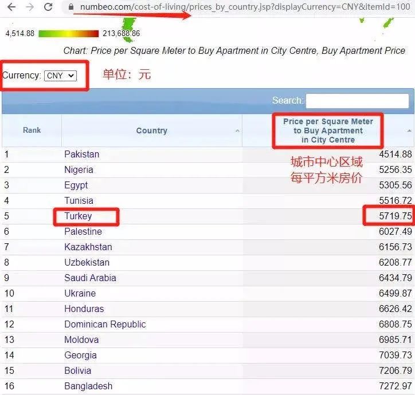Select the price value 6156.73
This screenshot has height=395, width=415.
[396, 247]
